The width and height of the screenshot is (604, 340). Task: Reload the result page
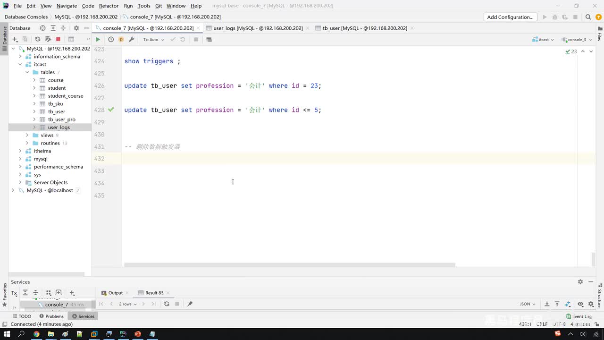point(167,304)
